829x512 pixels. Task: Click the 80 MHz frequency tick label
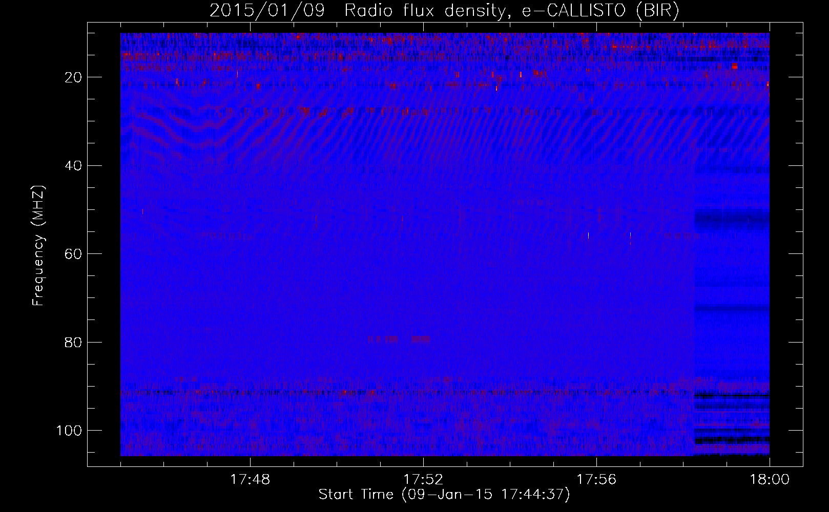click(x=73, y=343)
